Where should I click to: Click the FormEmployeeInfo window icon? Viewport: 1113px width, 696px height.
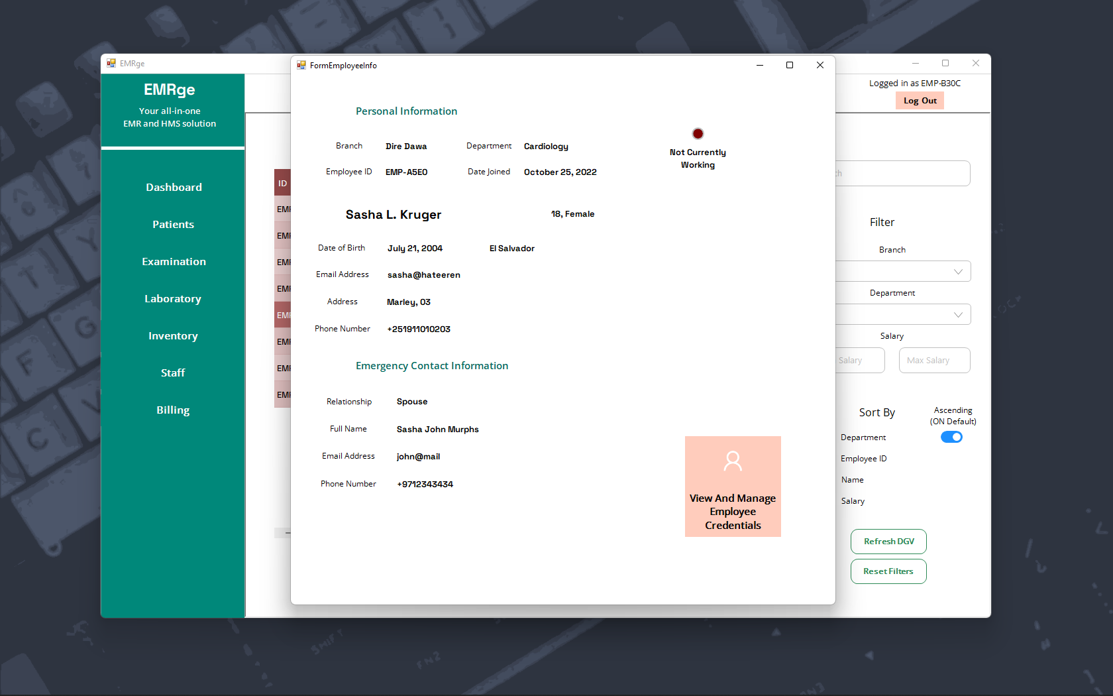coord(301,65)
